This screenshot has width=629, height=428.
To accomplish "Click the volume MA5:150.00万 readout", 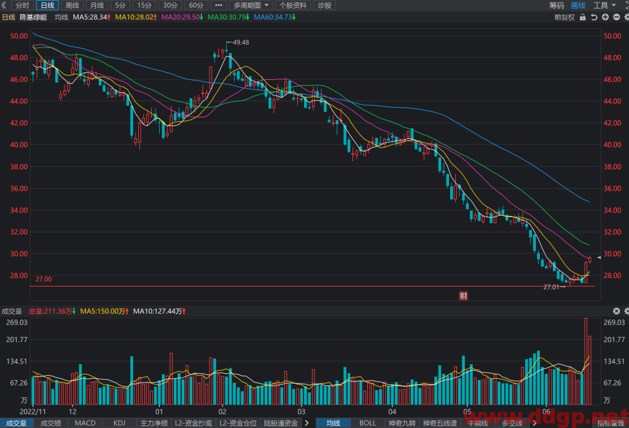I will (x=104, y=311).
